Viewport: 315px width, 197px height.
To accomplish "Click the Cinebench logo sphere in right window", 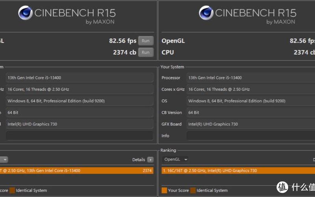I will tap(206, 13).
